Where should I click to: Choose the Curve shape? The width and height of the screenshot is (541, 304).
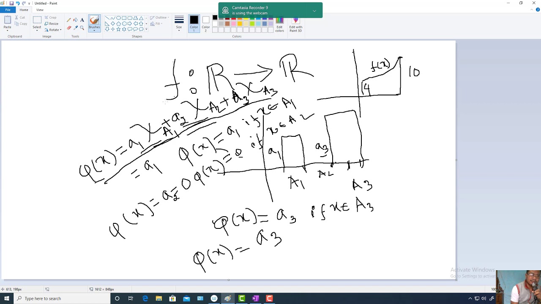[x=113, y=18]
